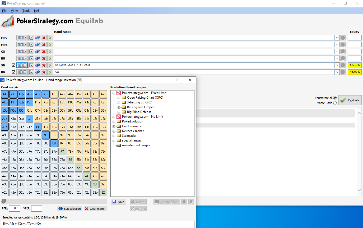Click the red X icon in MP3 row
Viewport: 363px width, 228px height.
tap(44, 45)
